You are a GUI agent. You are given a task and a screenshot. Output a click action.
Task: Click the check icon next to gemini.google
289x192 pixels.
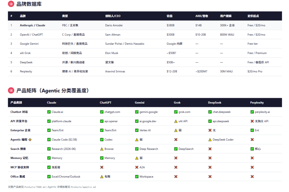[137, 112]
